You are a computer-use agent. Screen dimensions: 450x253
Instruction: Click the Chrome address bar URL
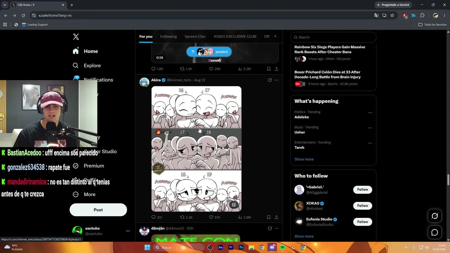pos(55,15)
